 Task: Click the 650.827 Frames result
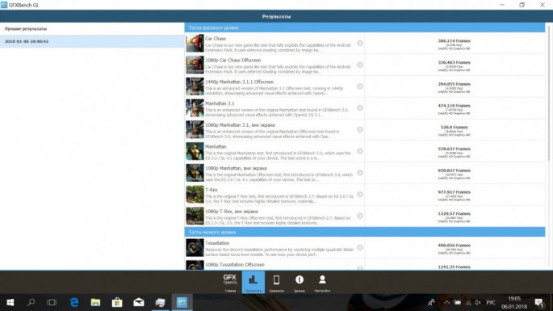tap(454, 170)
